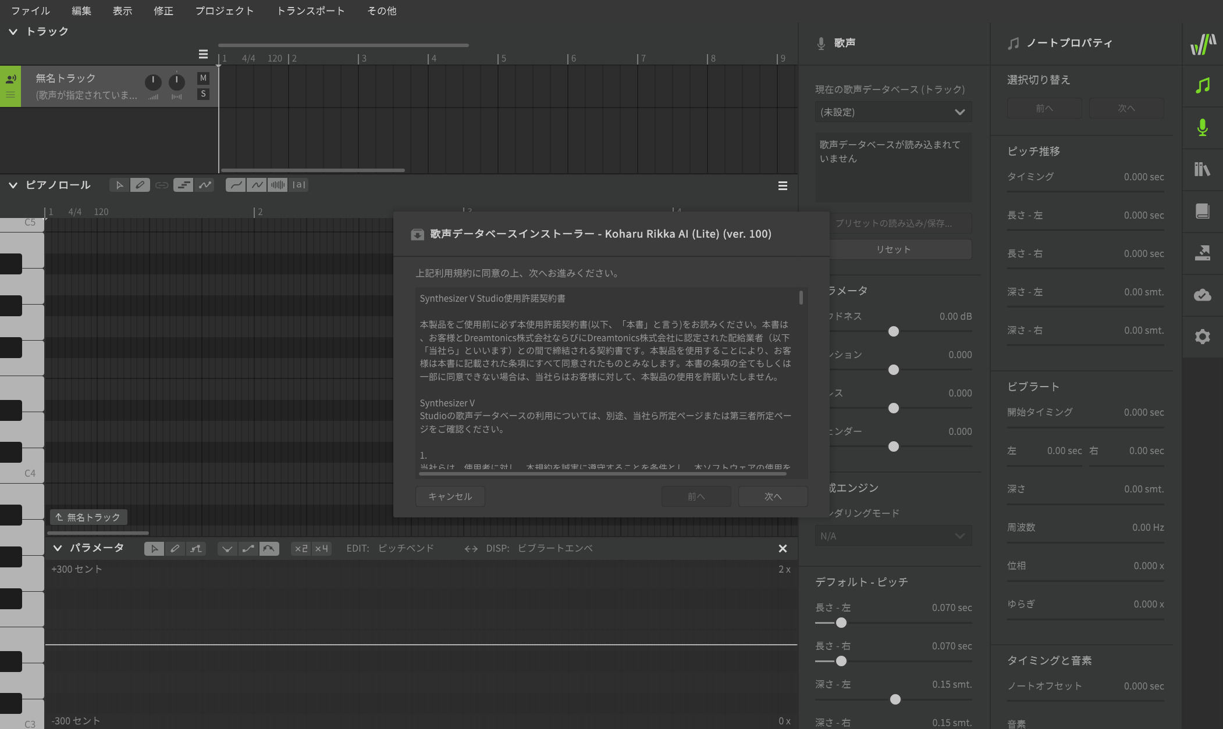This screenshot has height=729, width=1223.
Task: Click the Synthesizer V logo icon
Action: [1203, 44]
